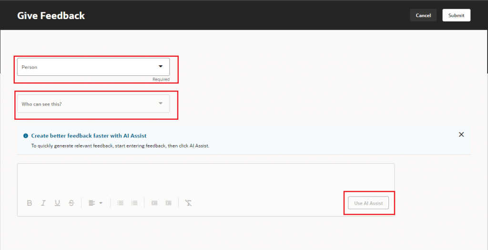Expand the Person dropdown arrow

point(160,67)
